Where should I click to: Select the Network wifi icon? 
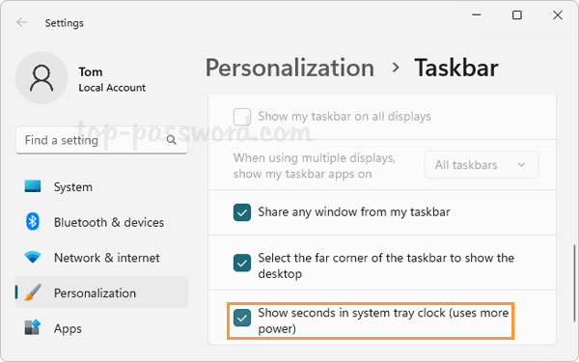(33, 257)
